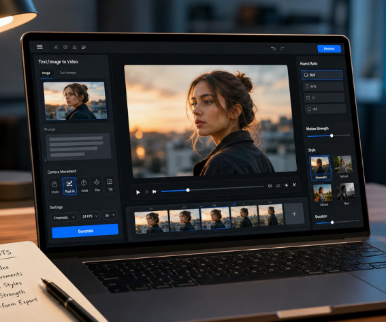Viewport: 386px width, 322px height.
Task: Select the Vibrant style thumbnail
Action: click(x=323, y=195)
